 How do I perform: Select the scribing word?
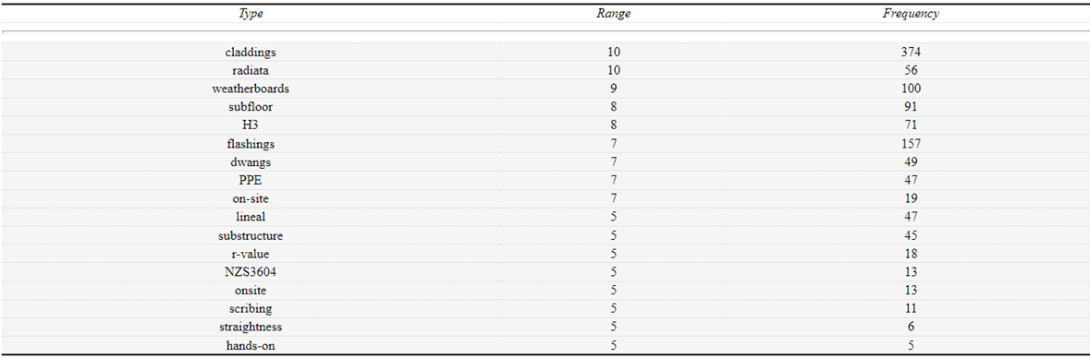[x=251, y=309]
